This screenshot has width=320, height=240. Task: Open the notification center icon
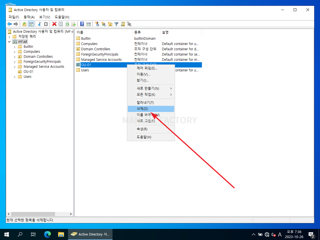[x=311, y=234]
